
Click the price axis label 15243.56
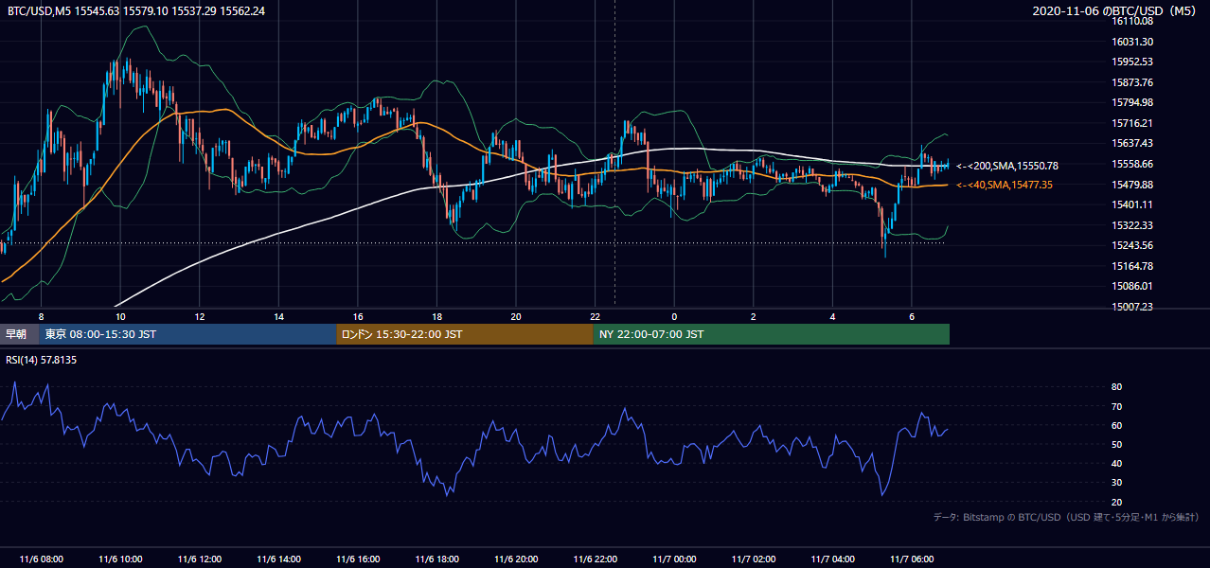coord(1131,245)
